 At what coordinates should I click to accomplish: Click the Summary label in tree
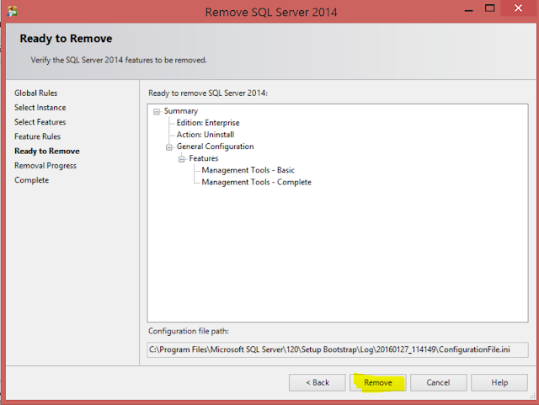181,111
